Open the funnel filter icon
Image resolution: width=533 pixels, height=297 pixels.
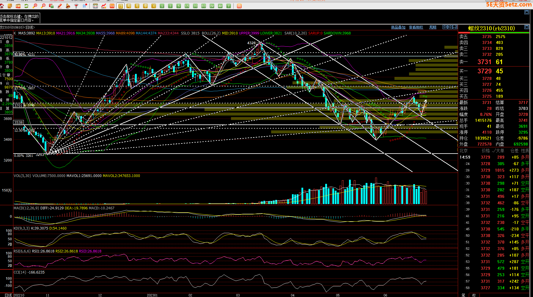point(76,6)
